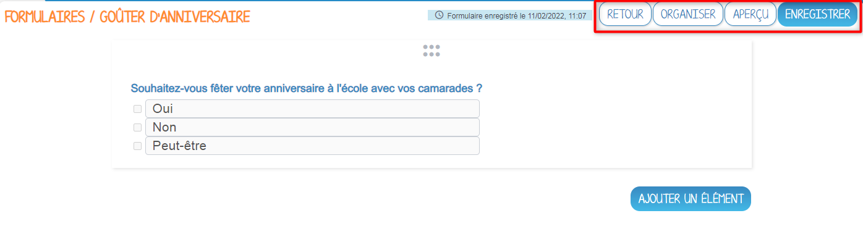Edit the Non answer text field
Viewport: 863px width, 242px height.
(x=312, y=127)
